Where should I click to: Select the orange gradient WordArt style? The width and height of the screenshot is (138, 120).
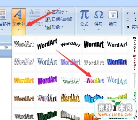pyautogui.click(x=24, y=80)
